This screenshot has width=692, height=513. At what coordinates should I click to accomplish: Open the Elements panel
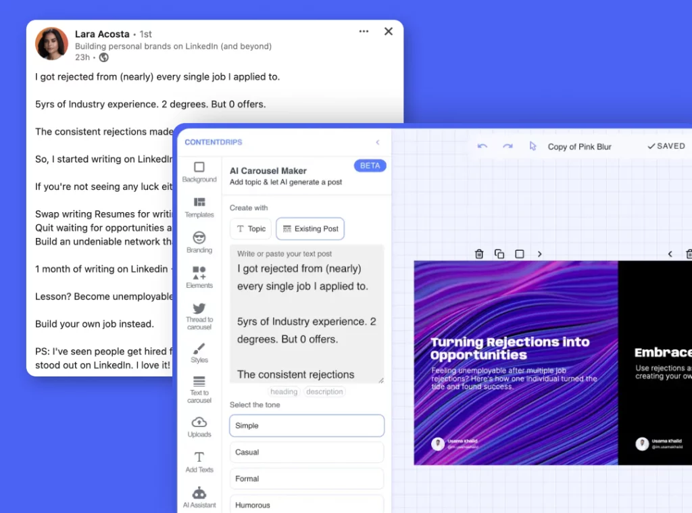coord(199,277)
